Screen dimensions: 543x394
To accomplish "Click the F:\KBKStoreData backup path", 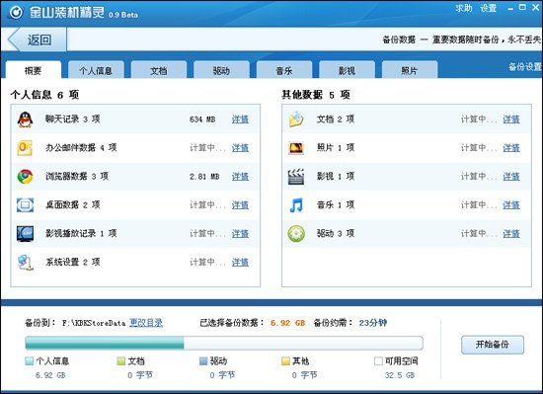I will tap(94, 323).
